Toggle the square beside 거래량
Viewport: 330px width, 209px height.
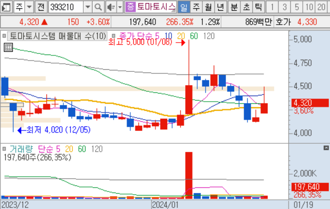(4, 149)
